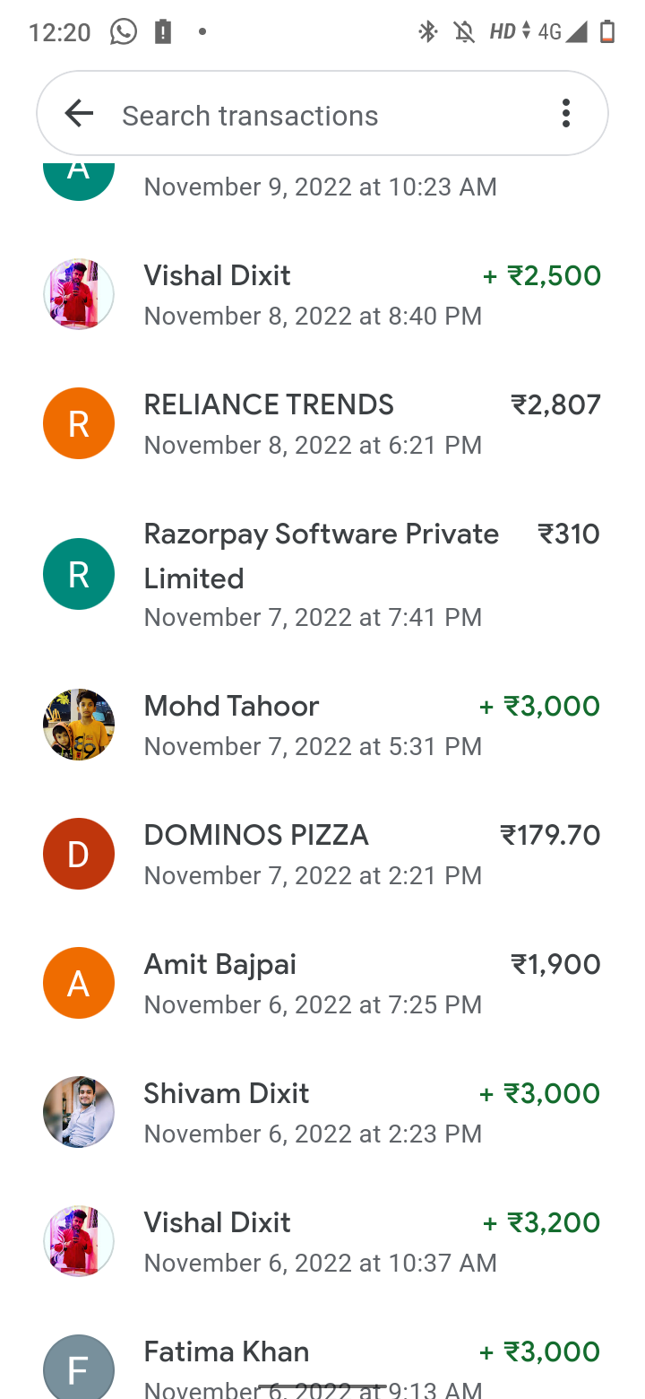Image resolution: width=645 pixels, height=1399 pixels.
Task: Tap the battery icon in status bar
Action: tap(607, 32)
